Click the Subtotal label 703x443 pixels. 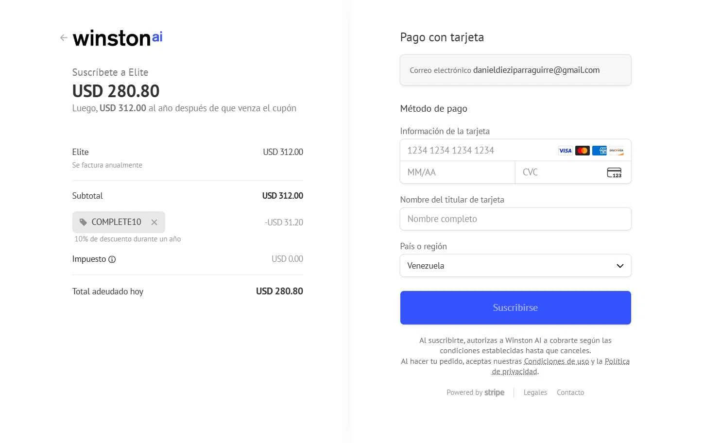pos(87,196)
